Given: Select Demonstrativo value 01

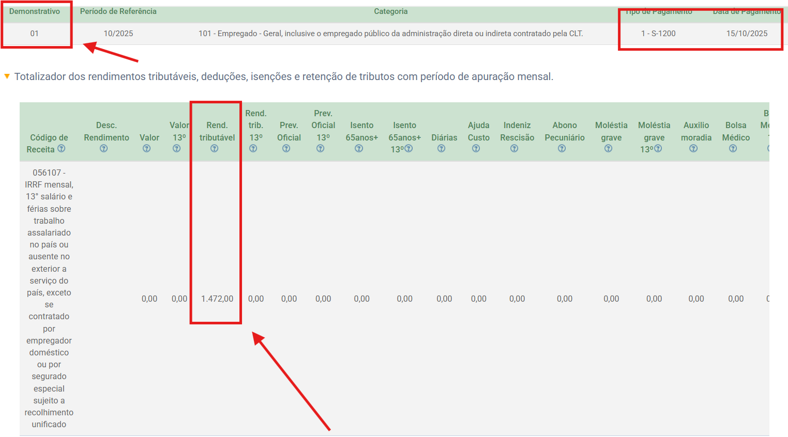Looking at the screenshot, I should coord(34,34).
